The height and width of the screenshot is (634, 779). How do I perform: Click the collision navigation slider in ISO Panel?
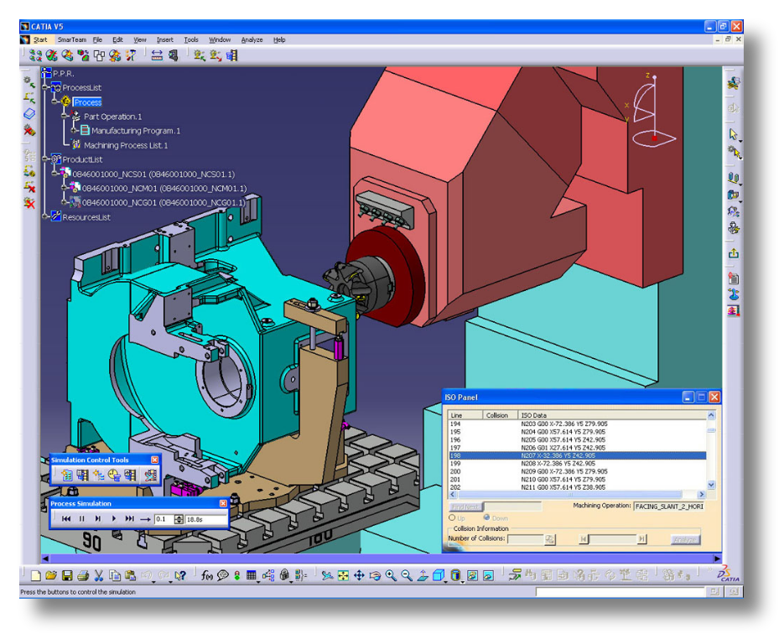[613, 538]
